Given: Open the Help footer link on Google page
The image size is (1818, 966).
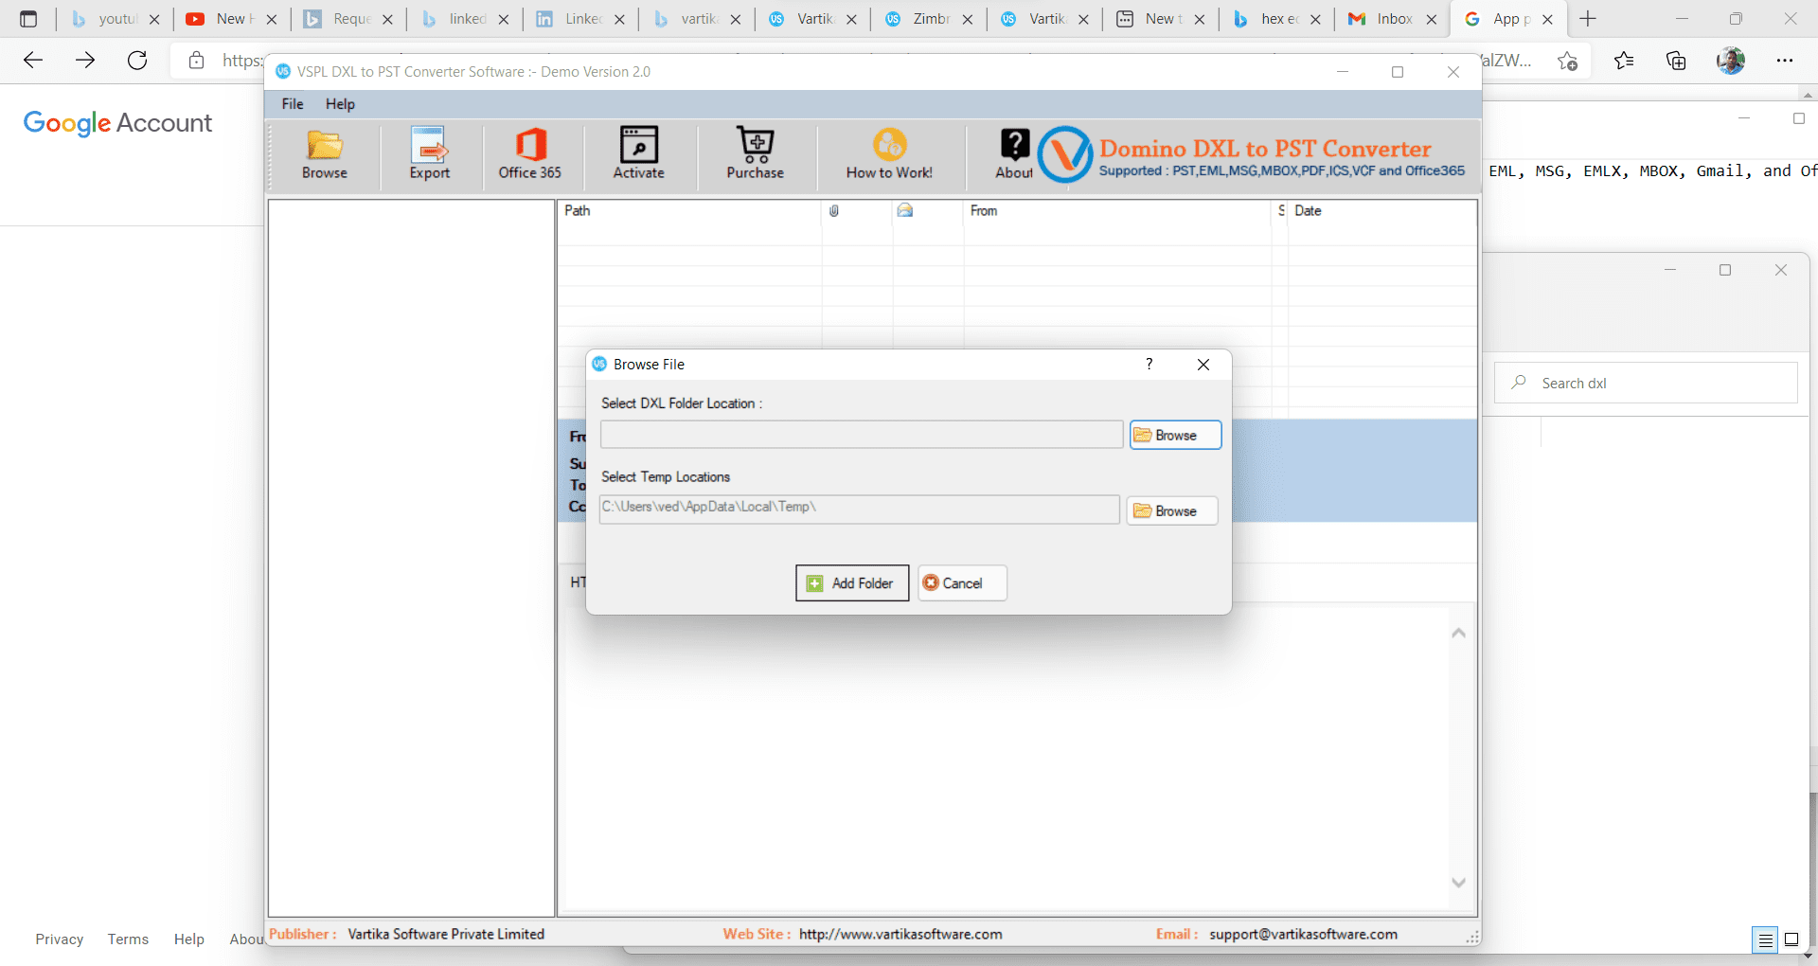Looking at the screenshot, I should tap(188, 939).
